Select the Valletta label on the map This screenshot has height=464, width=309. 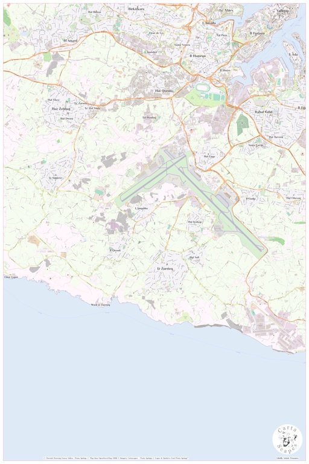[282, 11]
